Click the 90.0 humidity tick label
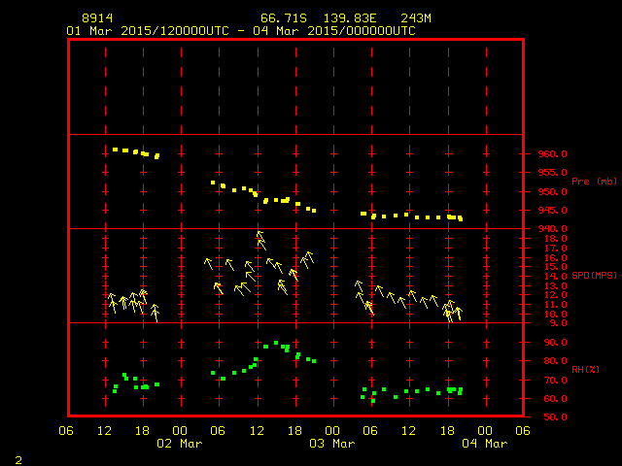This screenshot has width=622, height=466. tap(552, 342)
